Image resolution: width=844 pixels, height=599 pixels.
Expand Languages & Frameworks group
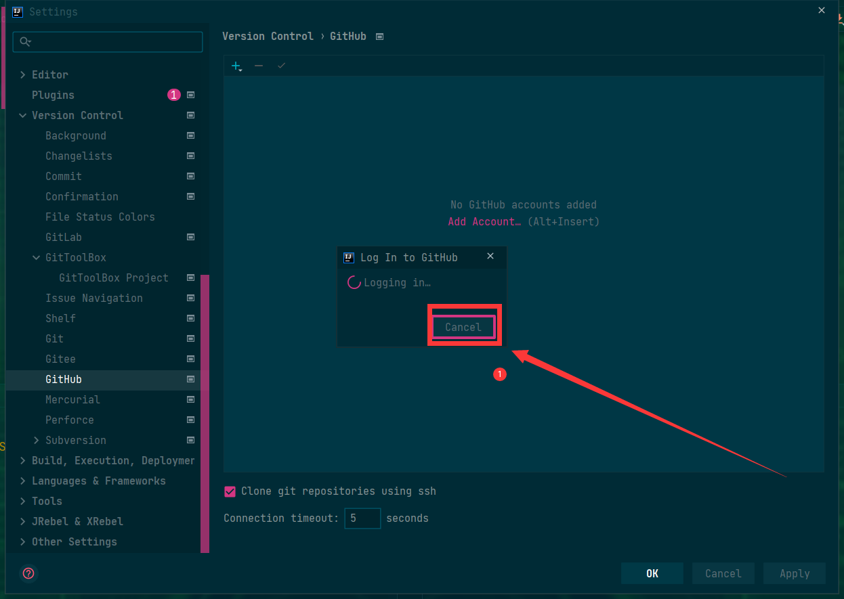point(23,481)
